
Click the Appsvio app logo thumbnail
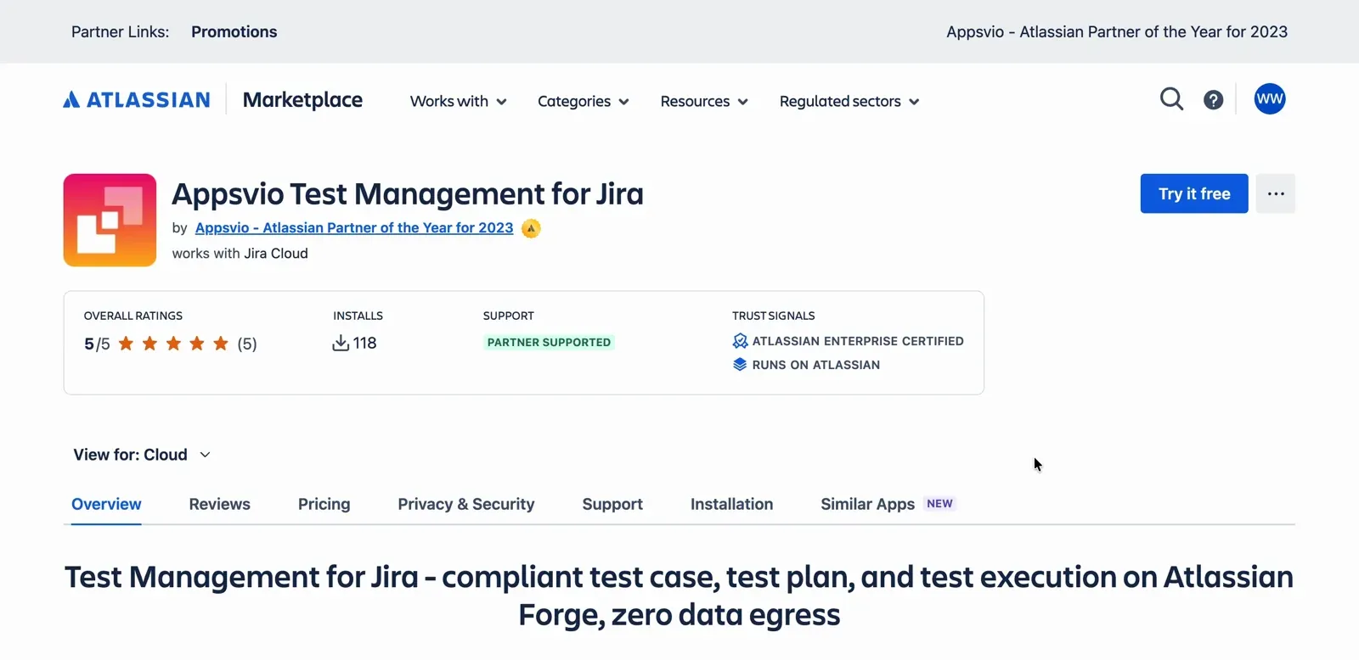pos(110,221)
